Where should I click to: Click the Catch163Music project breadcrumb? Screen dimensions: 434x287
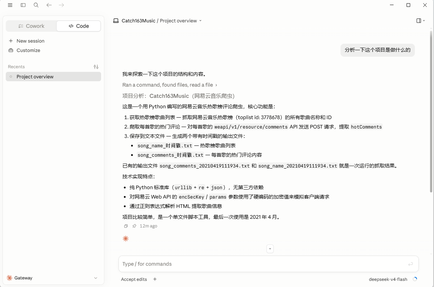coord(138,21)
